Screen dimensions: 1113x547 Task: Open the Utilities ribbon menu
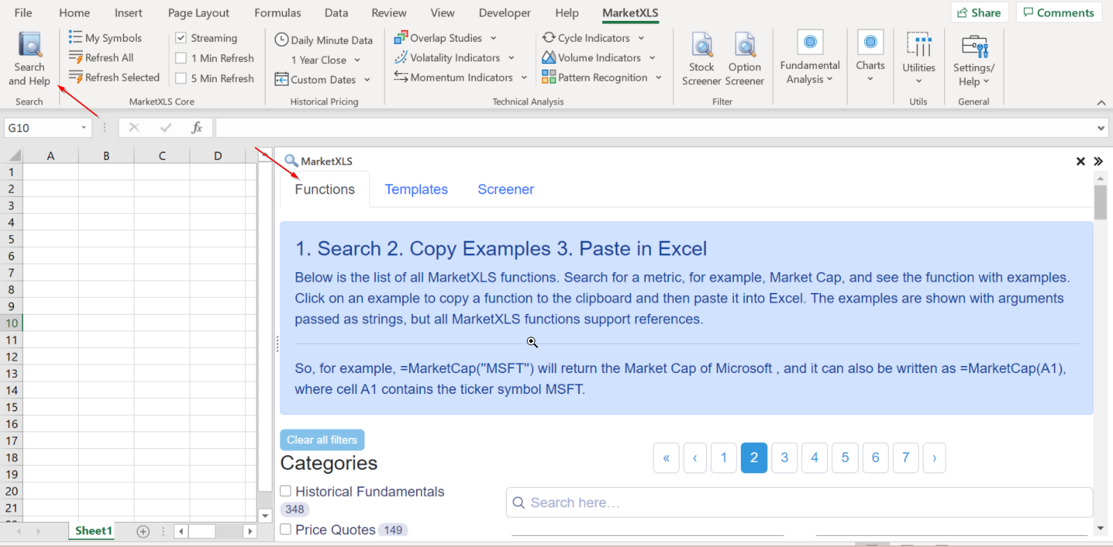(919, 59)
